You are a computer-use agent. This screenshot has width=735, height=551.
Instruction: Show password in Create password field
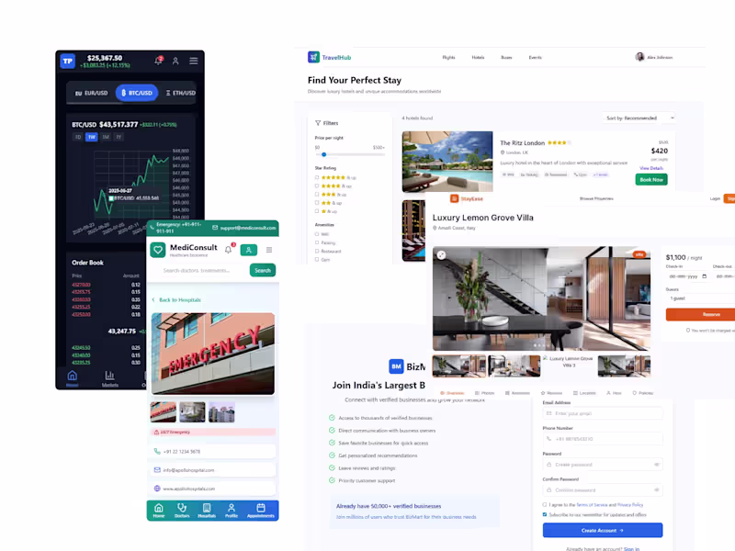coord(657,465)
